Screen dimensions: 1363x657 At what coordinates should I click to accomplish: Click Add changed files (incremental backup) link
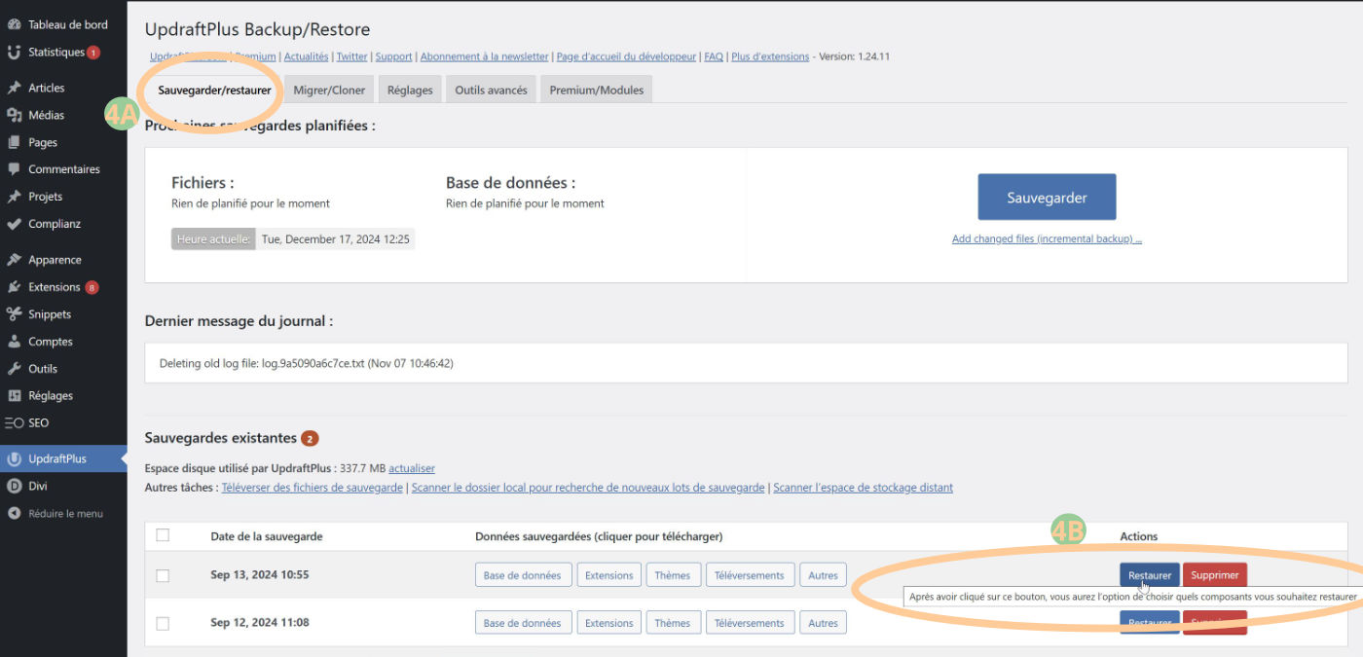coord(1047,238)
